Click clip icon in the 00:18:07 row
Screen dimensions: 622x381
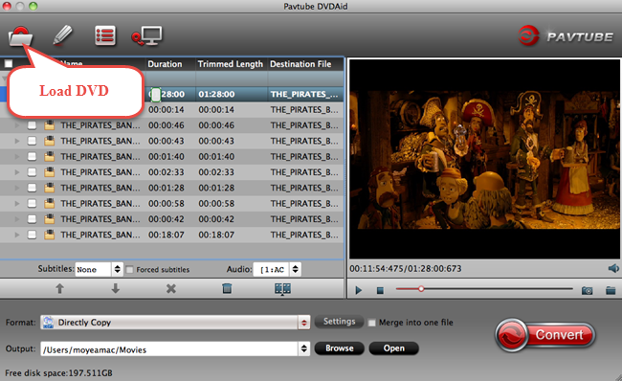(x=49, y=235)
